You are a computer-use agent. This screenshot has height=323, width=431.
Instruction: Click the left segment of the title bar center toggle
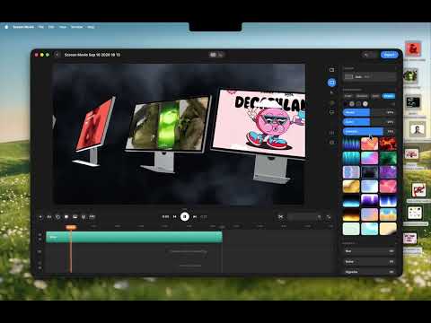coord(213,55)
